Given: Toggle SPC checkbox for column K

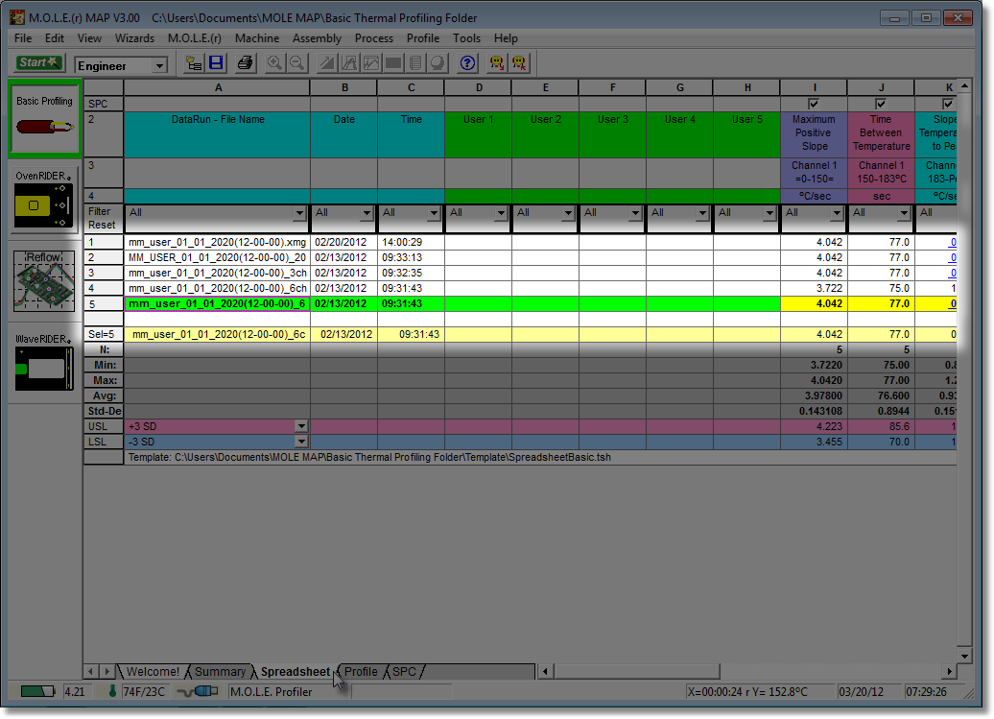Looking at the screenshot, I should [947, 104].
